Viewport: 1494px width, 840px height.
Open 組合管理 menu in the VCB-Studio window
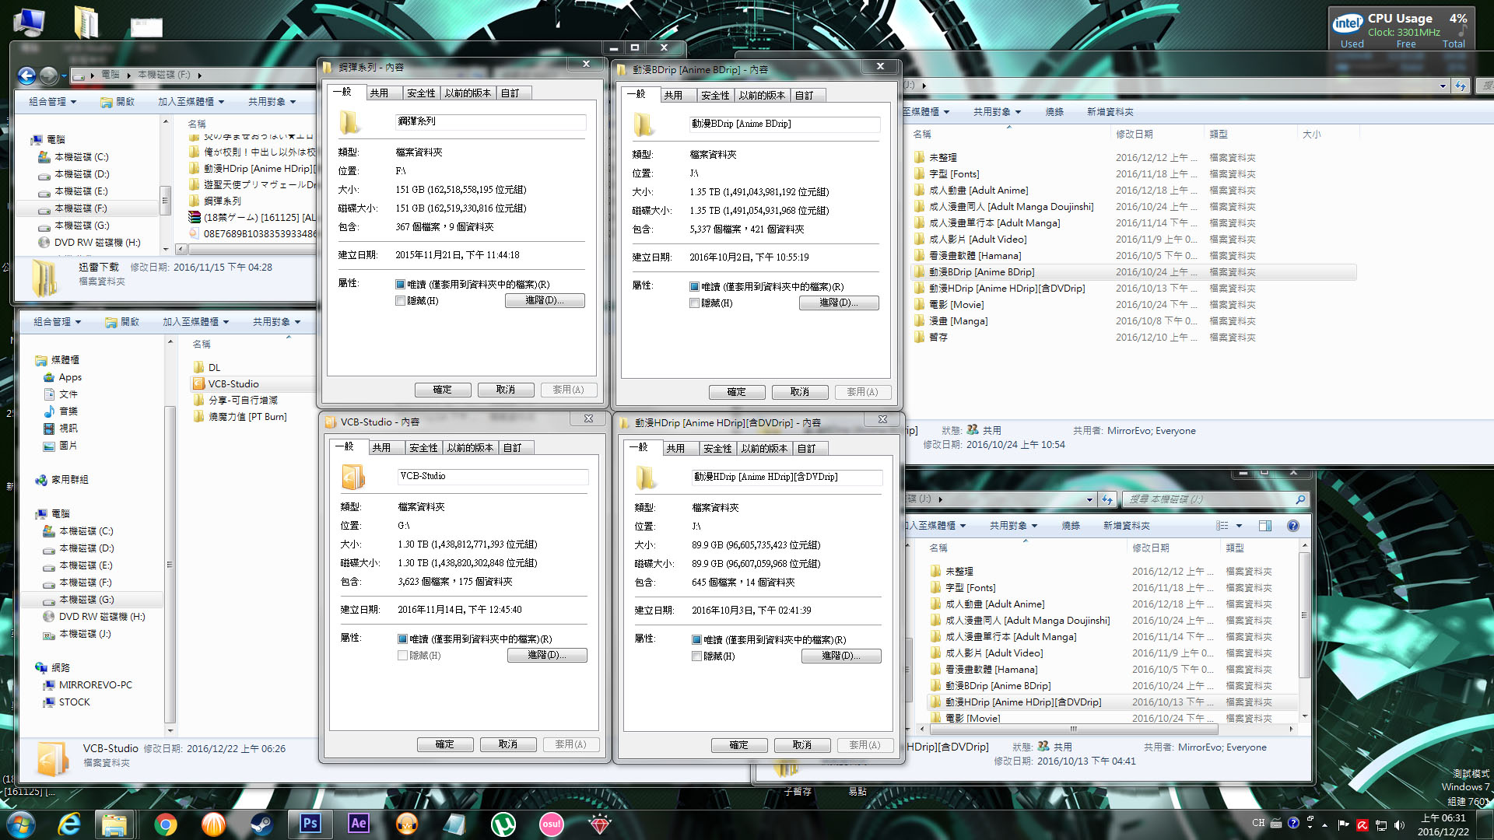coord(58,322)
